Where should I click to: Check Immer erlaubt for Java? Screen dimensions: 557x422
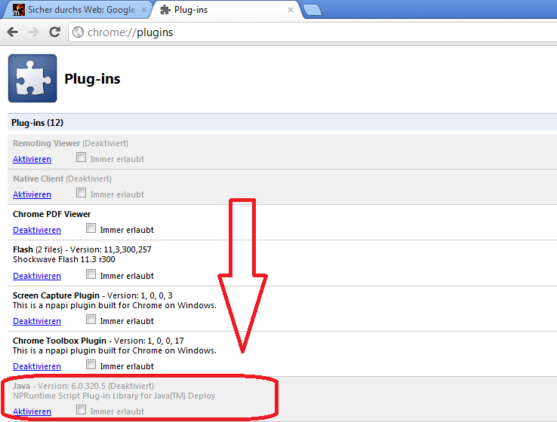click(81, 410)
